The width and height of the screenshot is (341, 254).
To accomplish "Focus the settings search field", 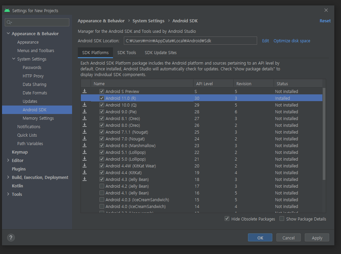I will [37, 22].
